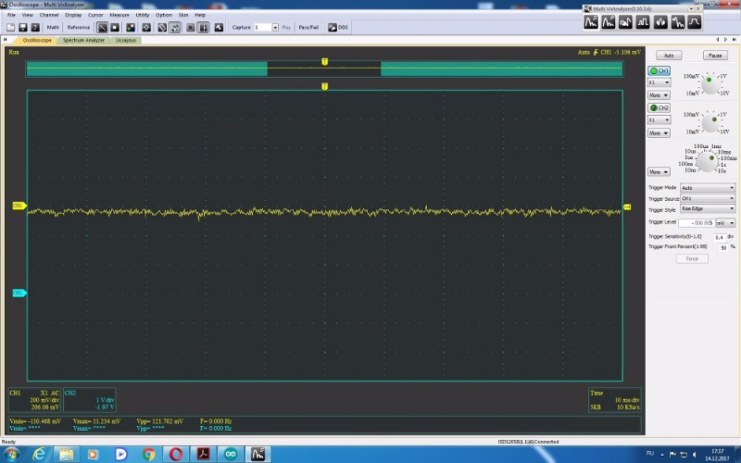The width and height of the screenshot is (741, 463).
Task: Click the CH2 voltage scale knob
Action: coord(710,123)
